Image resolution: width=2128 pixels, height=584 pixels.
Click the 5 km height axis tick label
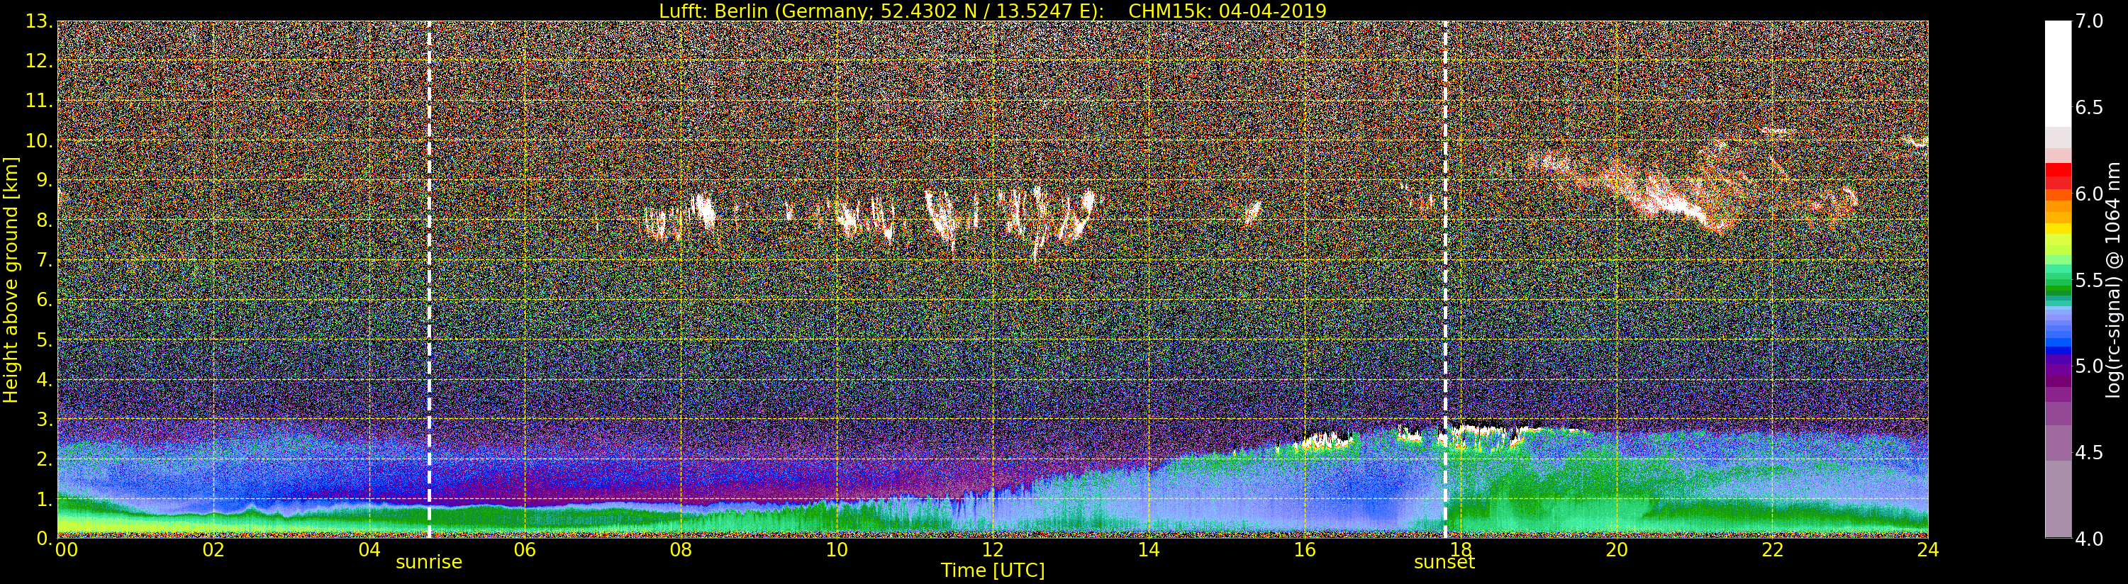(45, 339)
